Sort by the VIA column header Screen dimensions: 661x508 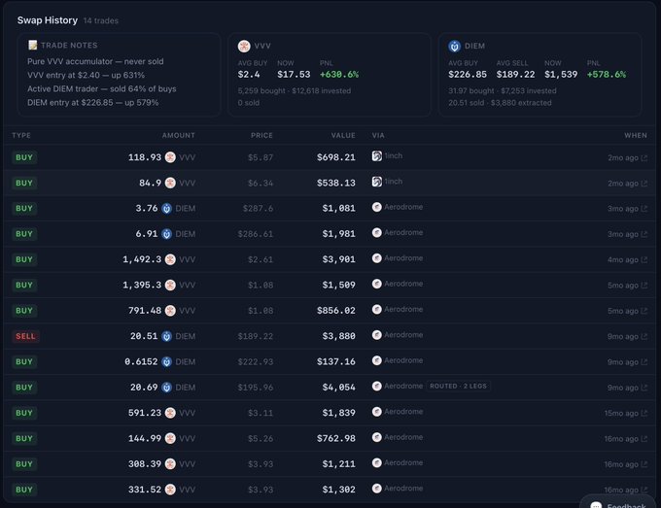coord(378,135)
